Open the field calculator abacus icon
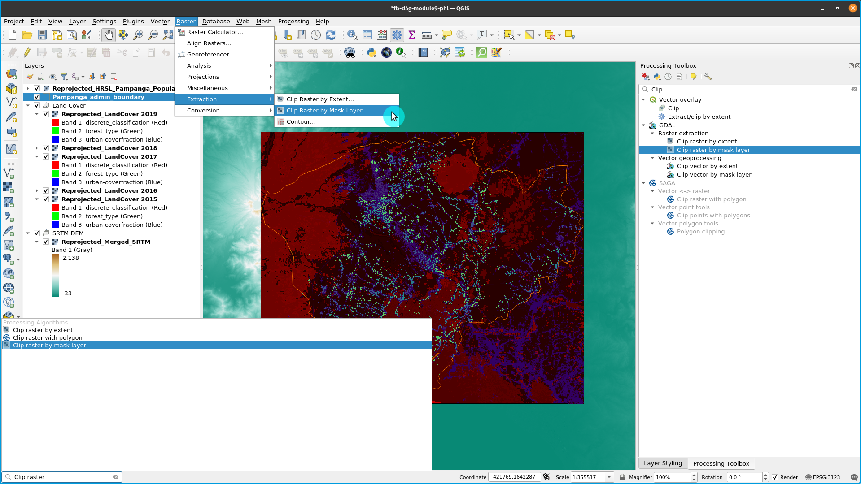Screen dimensions: 861x484 tap(382, 35)
